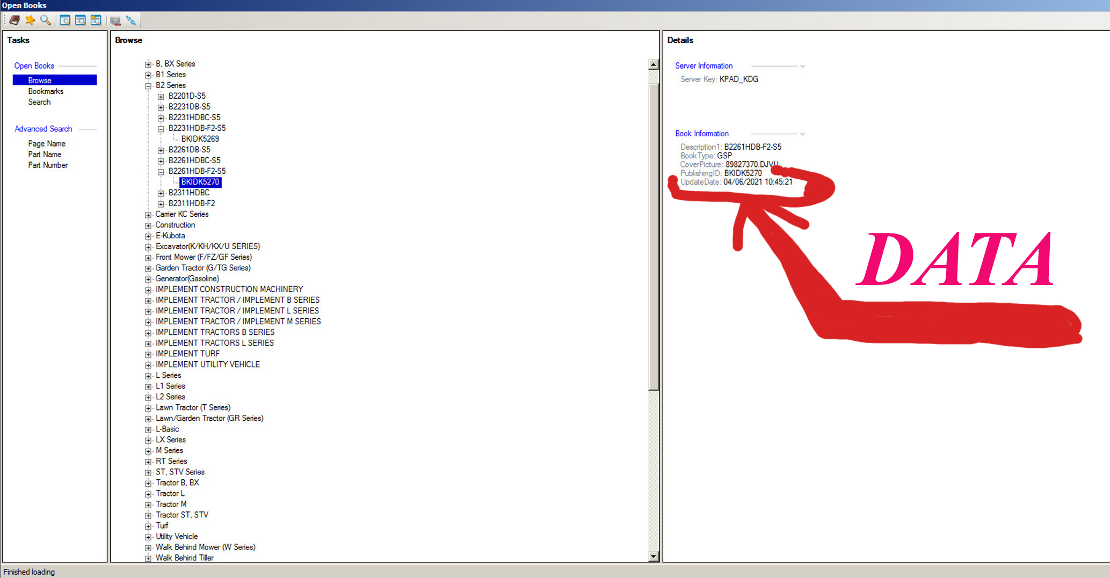Open Bookmarks in the Tasks panel

[x=46, y=91]
